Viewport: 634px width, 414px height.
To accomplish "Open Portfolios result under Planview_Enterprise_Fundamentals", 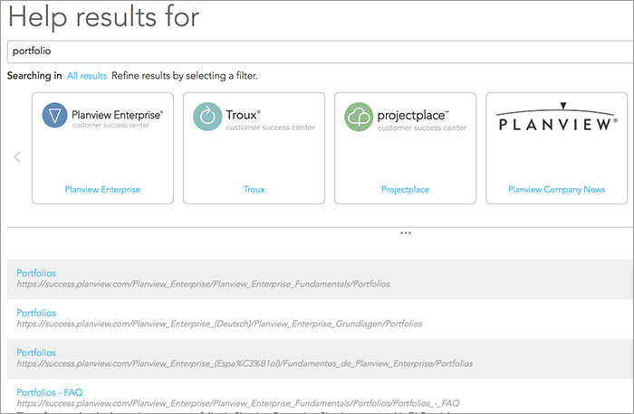I will click(x=36, y=273).
